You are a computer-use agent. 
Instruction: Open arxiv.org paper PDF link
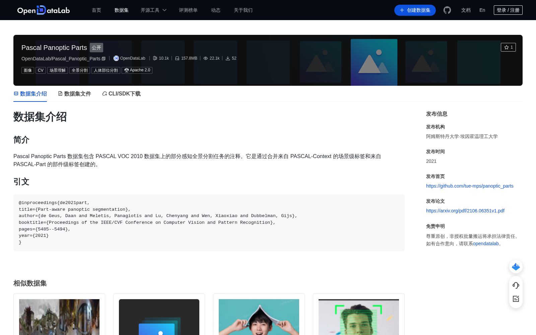[x=465, y=211]
